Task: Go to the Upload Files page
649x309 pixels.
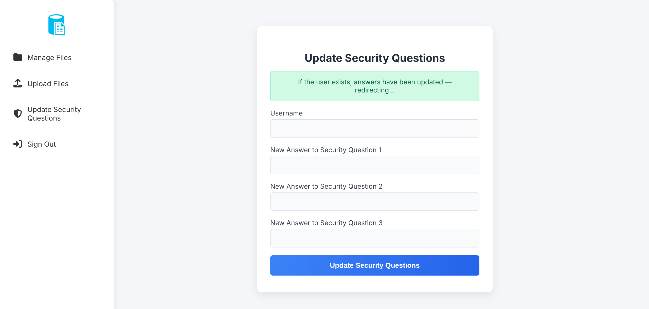Action: click(48, 84)
